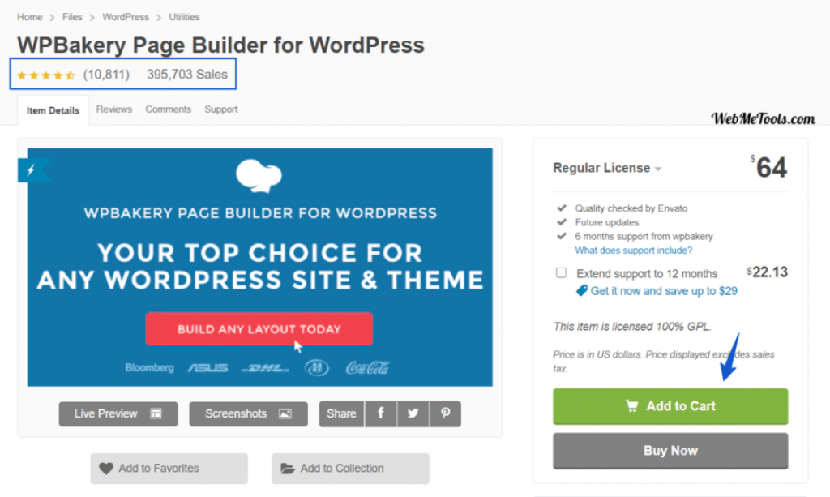The image size is (830, 497).
Task: Click the WPBakery preview banner image
Action: (x=260, y=268)
